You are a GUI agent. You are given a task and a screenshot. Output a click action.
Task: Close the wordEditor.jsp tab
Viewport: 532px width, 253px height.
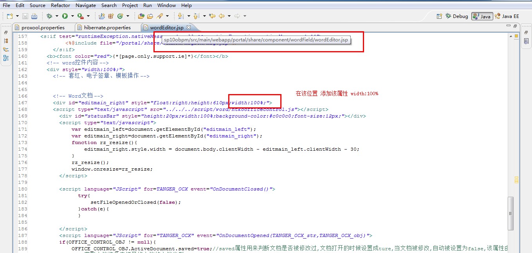click(188, 27)
